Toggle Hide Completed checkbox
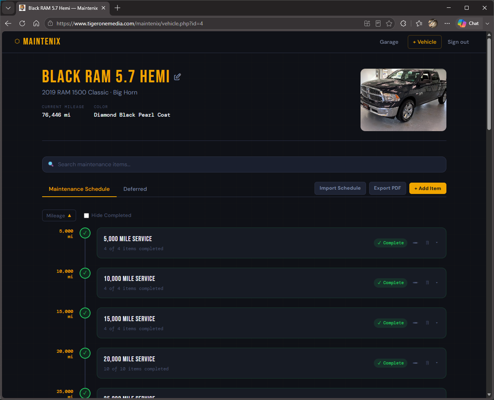The width and height of the screenshot is (494, 400). pyautogui.click(x=86, y=215)
